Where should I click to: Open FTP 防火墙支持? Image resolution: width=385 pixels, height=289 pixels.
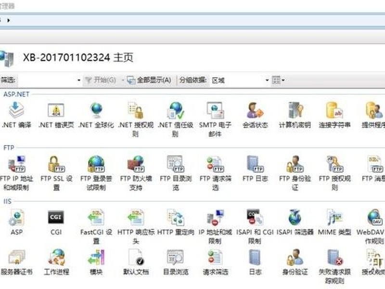click(136, 173)
